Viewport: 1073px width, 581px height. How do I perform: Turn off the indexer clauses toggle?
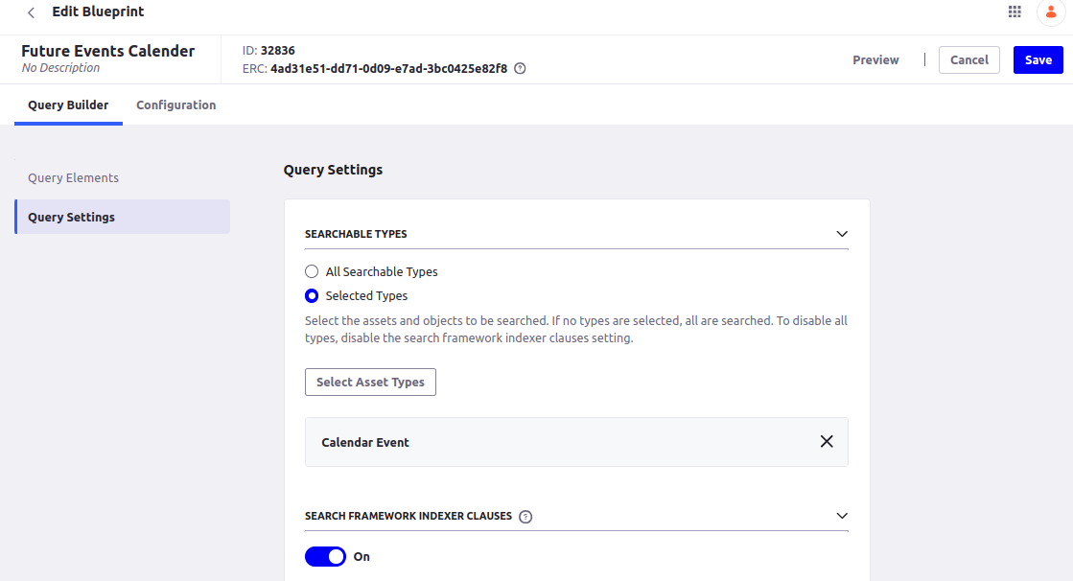pyautogui.click(x=325, y=557)
